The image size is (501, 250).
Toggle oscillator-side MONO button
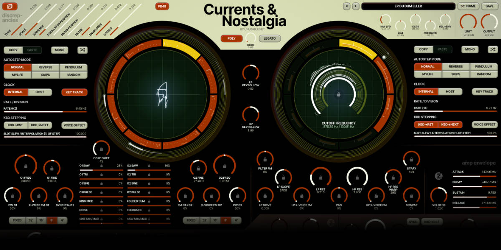point(60,50)
